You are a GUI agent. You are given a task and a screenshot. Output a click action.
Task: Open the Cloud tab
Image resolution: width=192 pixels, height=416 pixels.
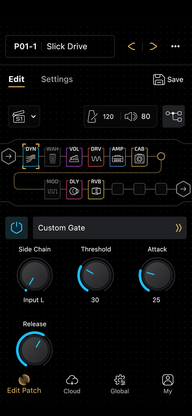point(72,384)
